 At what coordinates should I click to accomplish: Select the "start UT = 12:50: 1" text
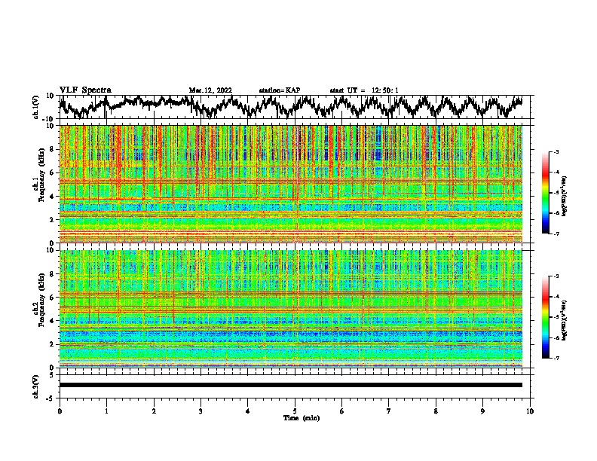[x=364, y=90]
